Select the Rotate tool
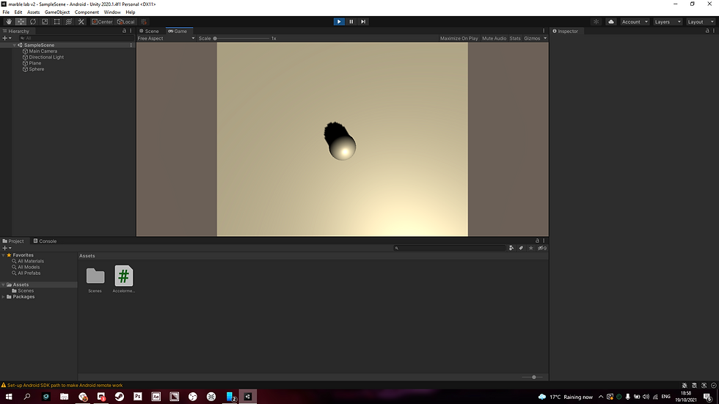 point(33,21)
